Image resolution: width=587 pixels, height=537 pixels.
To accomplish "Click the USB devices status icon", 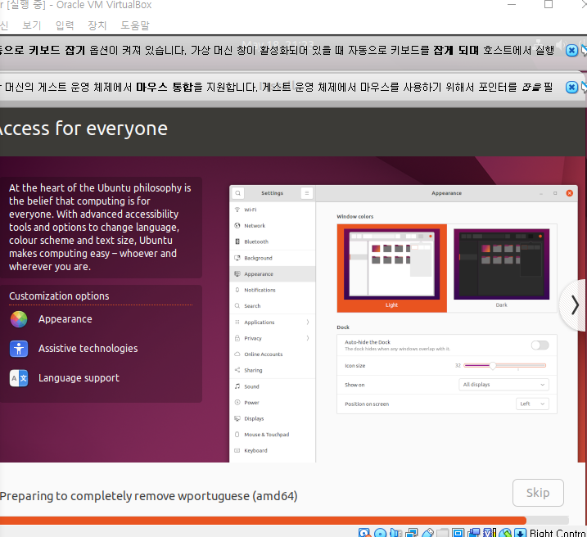I will (x=427, y=533).
